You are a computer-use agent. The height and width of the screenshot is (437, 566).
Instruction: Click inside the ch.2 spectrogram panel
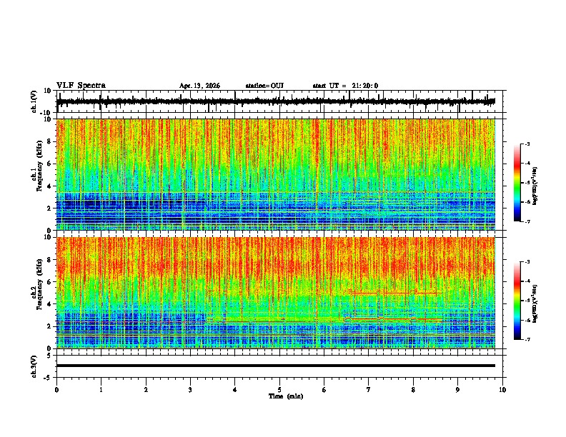click(x=276, y=293)
